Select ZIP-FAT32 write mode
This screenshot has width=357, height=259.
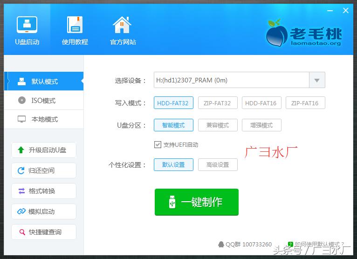click(x=218, y=103)
